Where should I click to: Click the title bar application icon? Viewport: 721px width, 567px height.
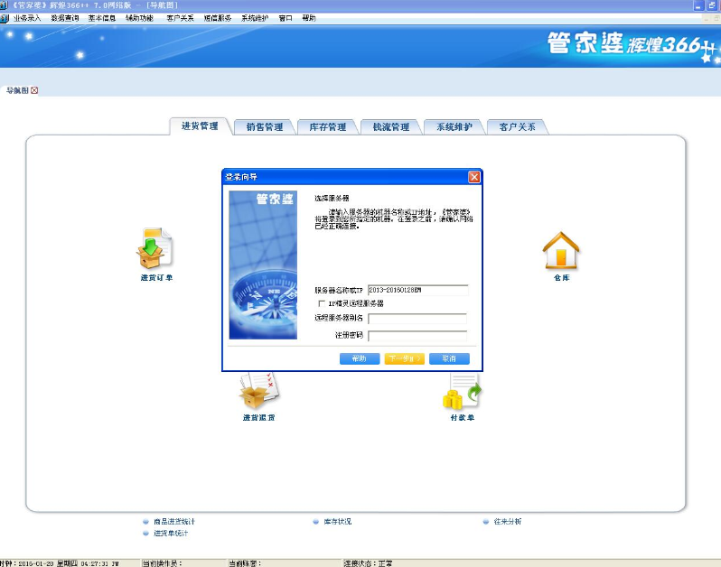coord(4,5)
